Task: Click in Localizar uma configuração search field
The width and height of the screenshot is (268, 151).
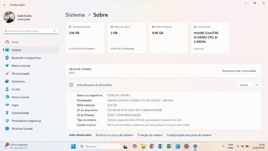Action: (30, 31)
